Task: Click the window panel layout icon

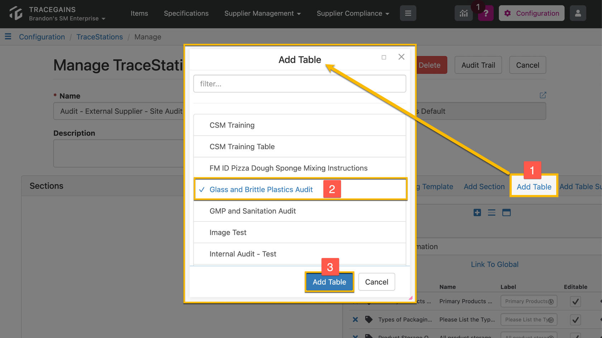Action: (x=506, y=212)
